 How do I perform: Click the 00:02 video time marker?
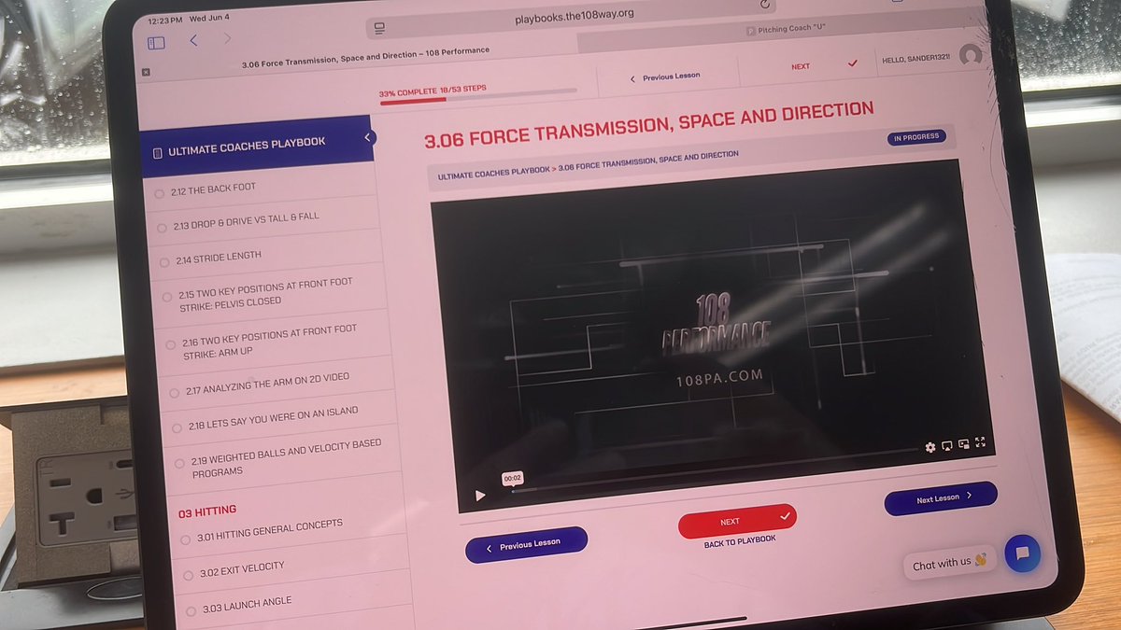point(512,478)
